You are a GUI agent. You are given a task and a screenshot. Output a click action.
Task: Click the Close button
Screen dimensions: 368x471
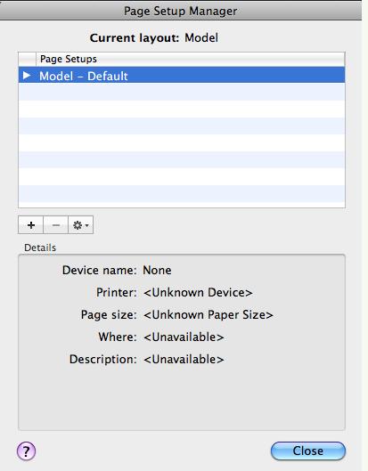pyautogui.click(x=308, y=451)
